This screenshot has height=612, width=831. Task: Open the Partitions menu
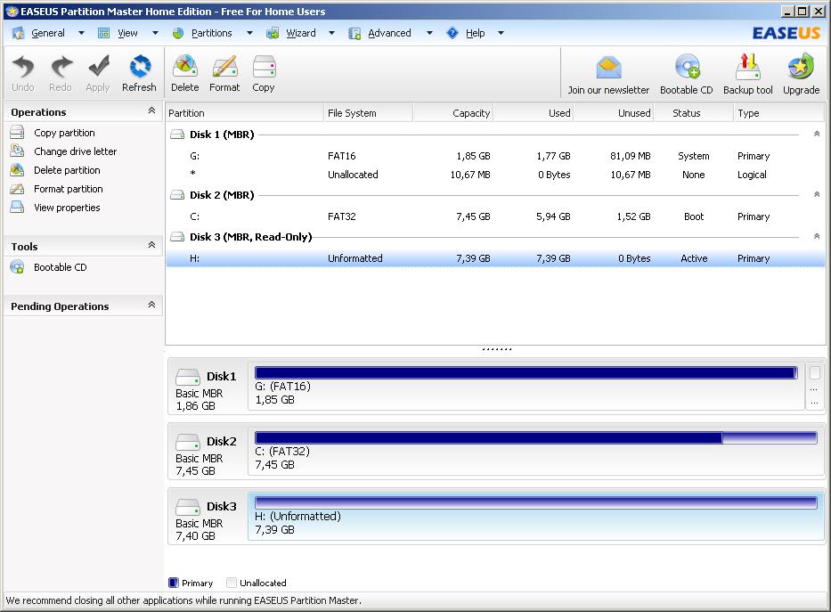click(x=211, y=33)
